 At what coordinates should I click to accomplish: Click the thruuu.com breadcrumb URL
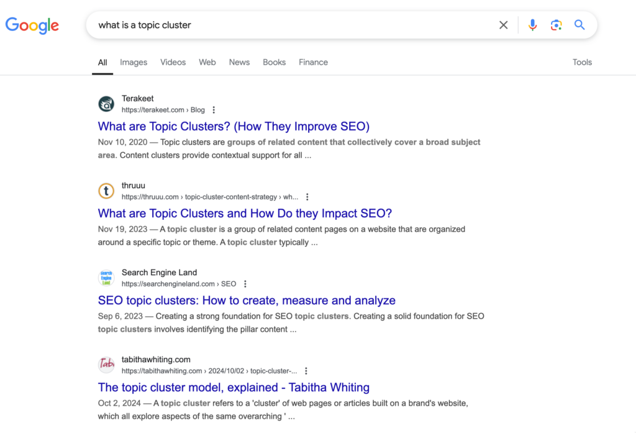click(210, 197)
